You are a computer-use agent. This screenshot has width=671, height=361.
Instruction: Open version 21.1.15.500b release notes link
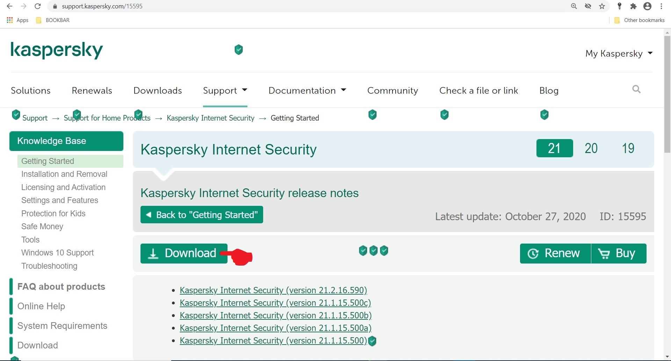click(276, 316)
